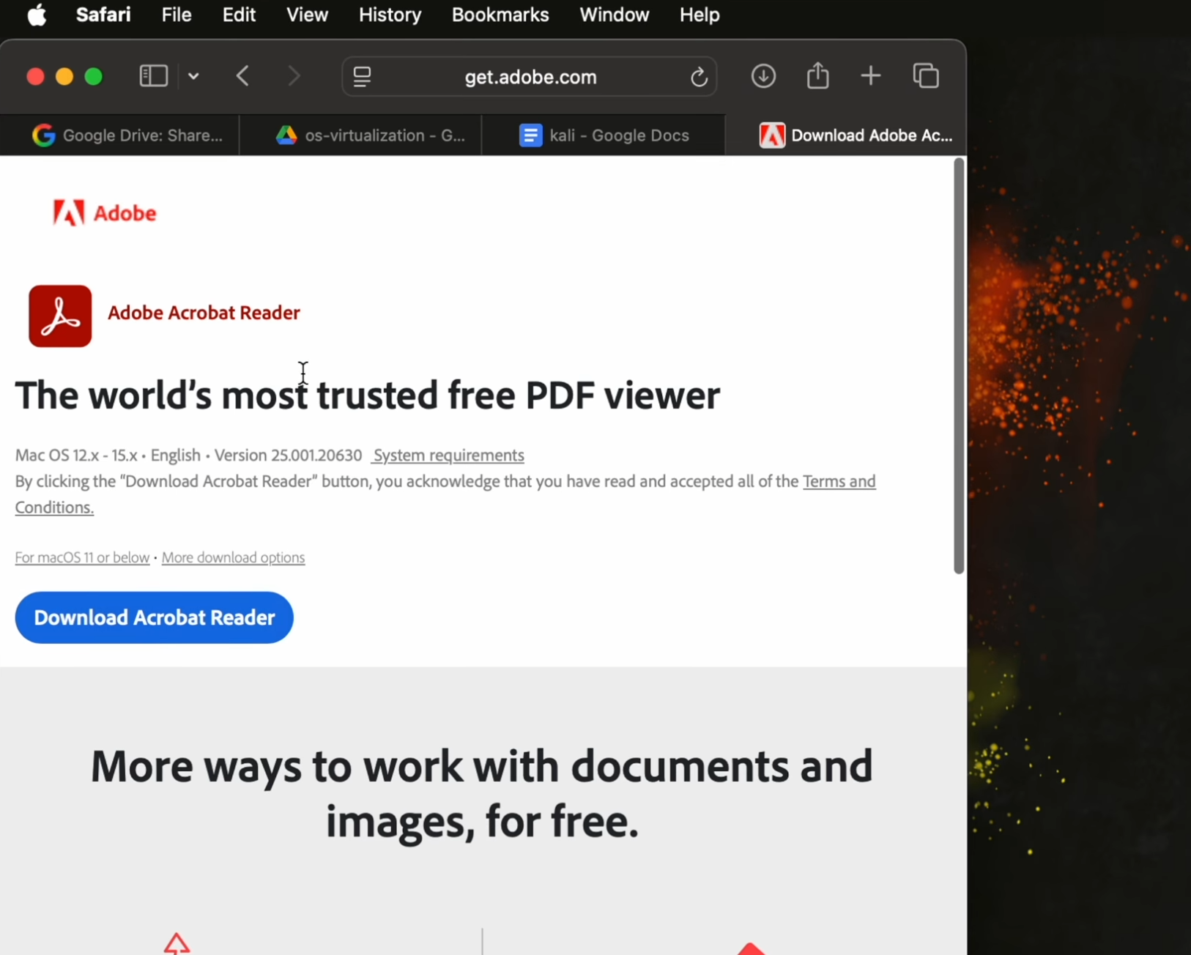Click the page's vertical scrollbar thumb
The width and height of the screenshot is (1191, 955).
959,366
